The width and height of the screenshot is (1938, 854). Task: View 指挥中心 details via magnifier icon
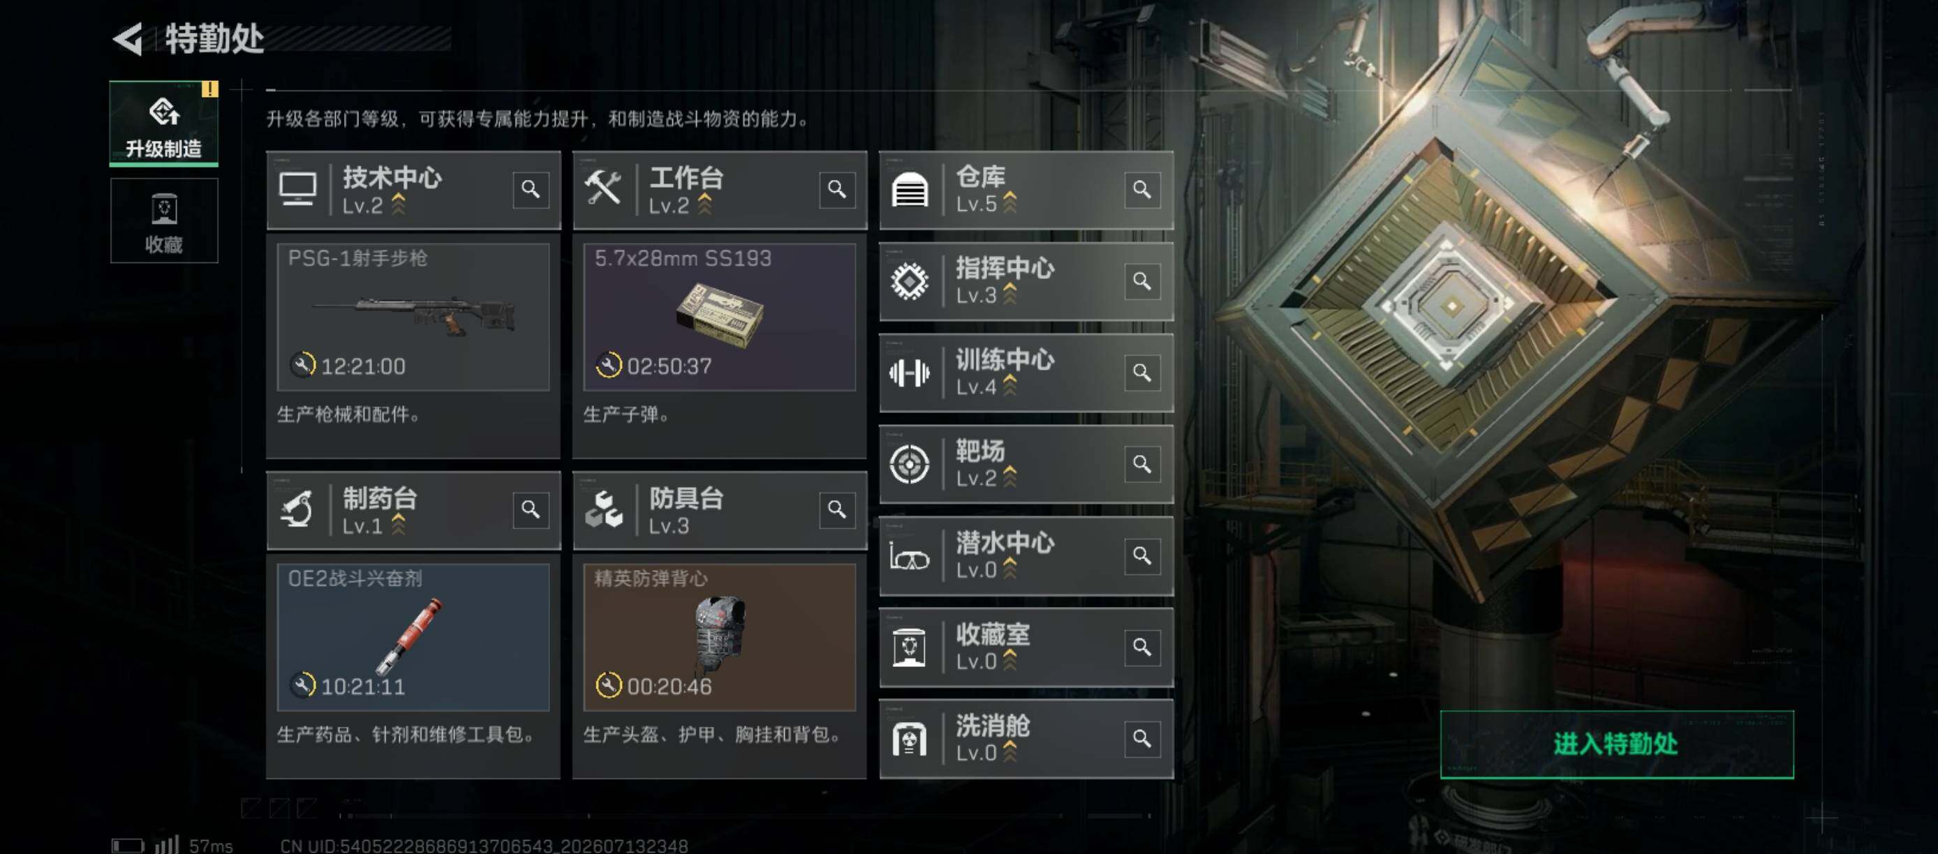coord(1142,281)
